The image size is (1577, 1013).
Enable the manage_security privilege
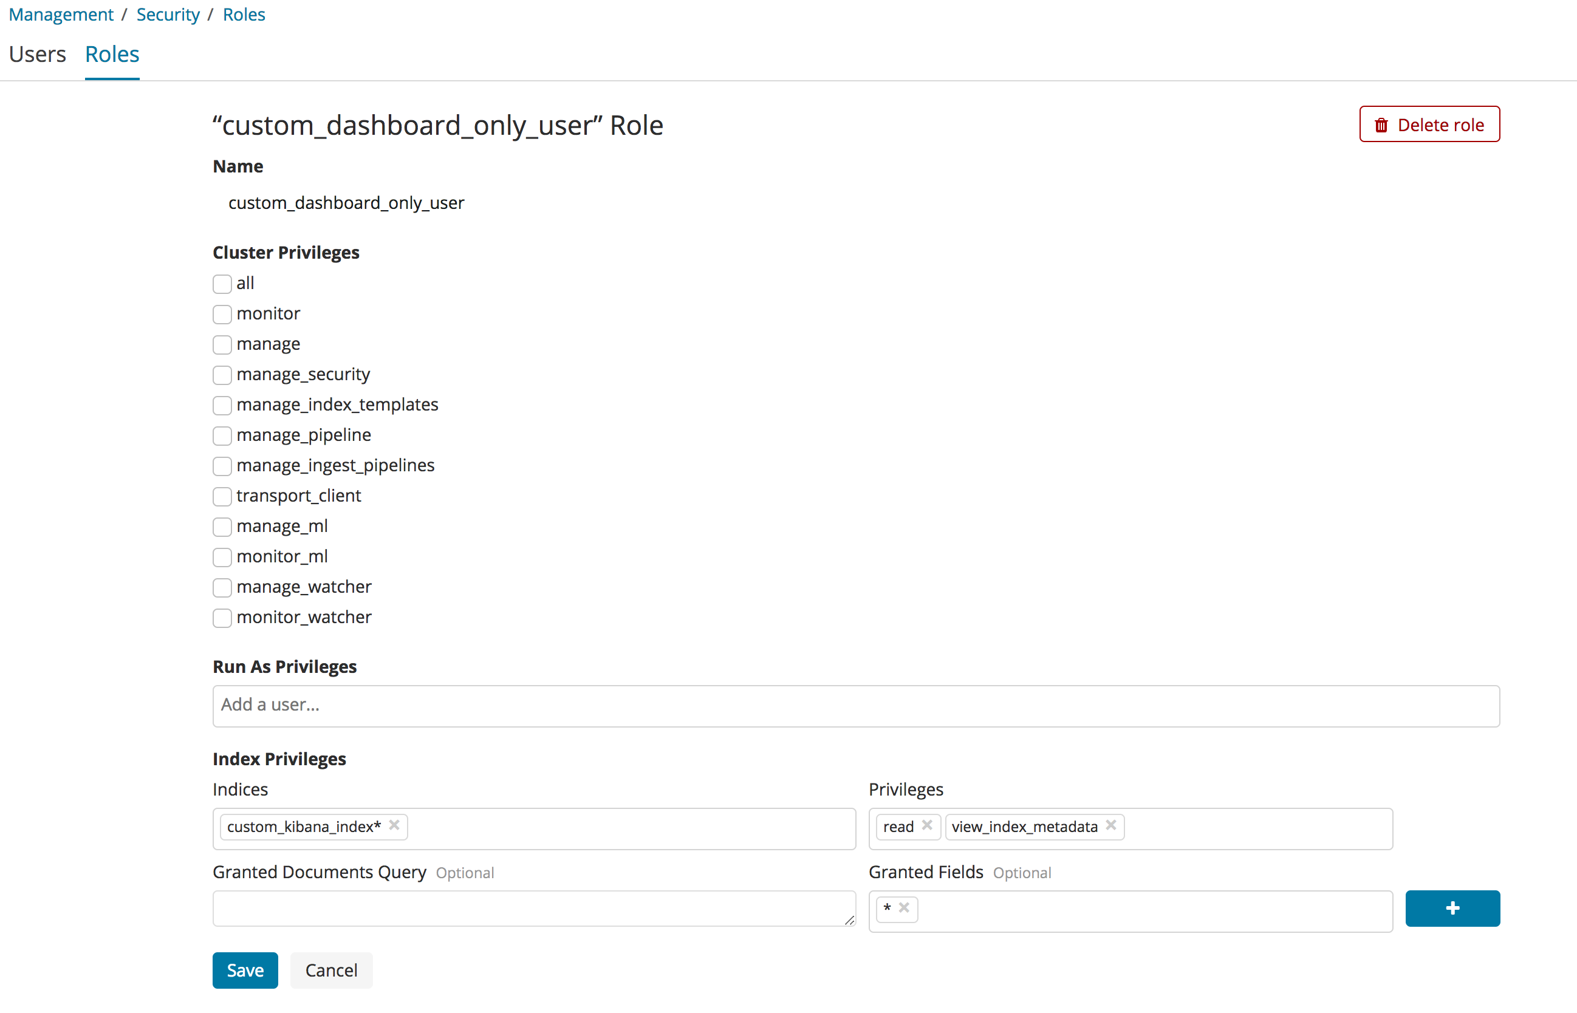pyautogui.click(x=222, y=375)
